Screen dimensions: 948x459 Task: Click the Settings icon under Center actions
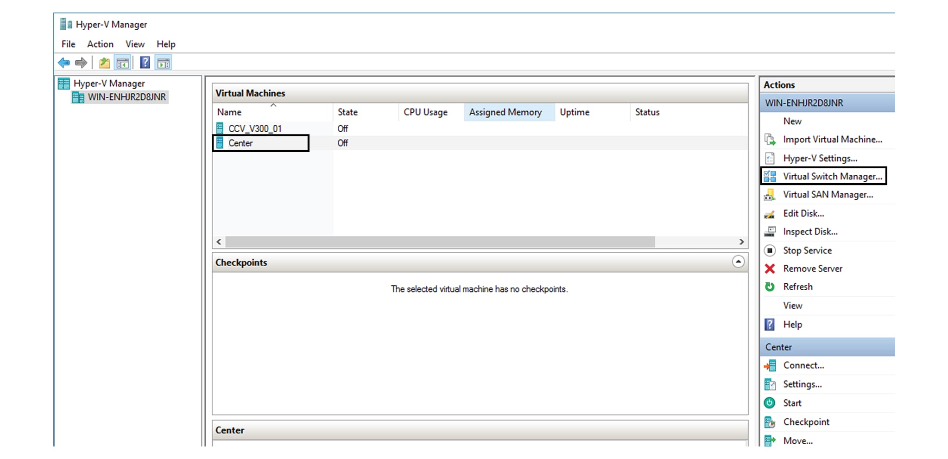point(770,384)
